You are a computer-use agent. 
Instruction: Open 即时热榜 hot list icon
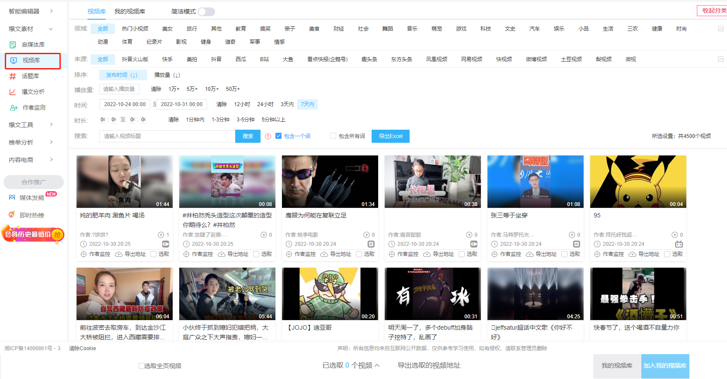(x=12, y=215)
